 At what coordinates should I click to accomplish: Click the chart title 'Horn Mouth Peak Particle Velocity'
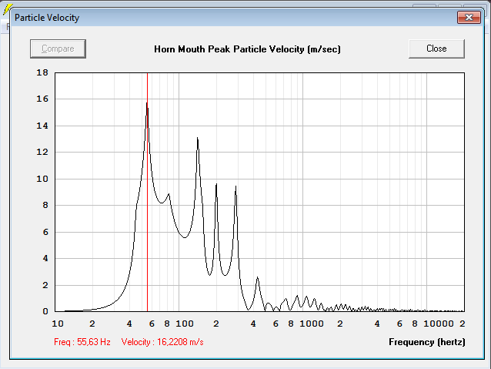pos(247,49)
